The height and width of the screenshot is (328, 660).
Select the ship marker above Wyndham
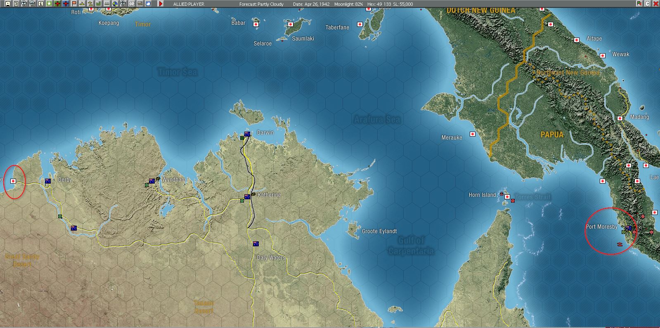(x=158, y=178)
